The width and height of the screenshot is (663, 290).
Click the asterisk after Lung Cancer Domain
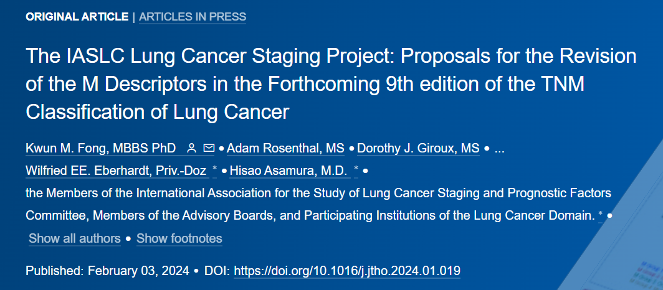tap(601, 215)
